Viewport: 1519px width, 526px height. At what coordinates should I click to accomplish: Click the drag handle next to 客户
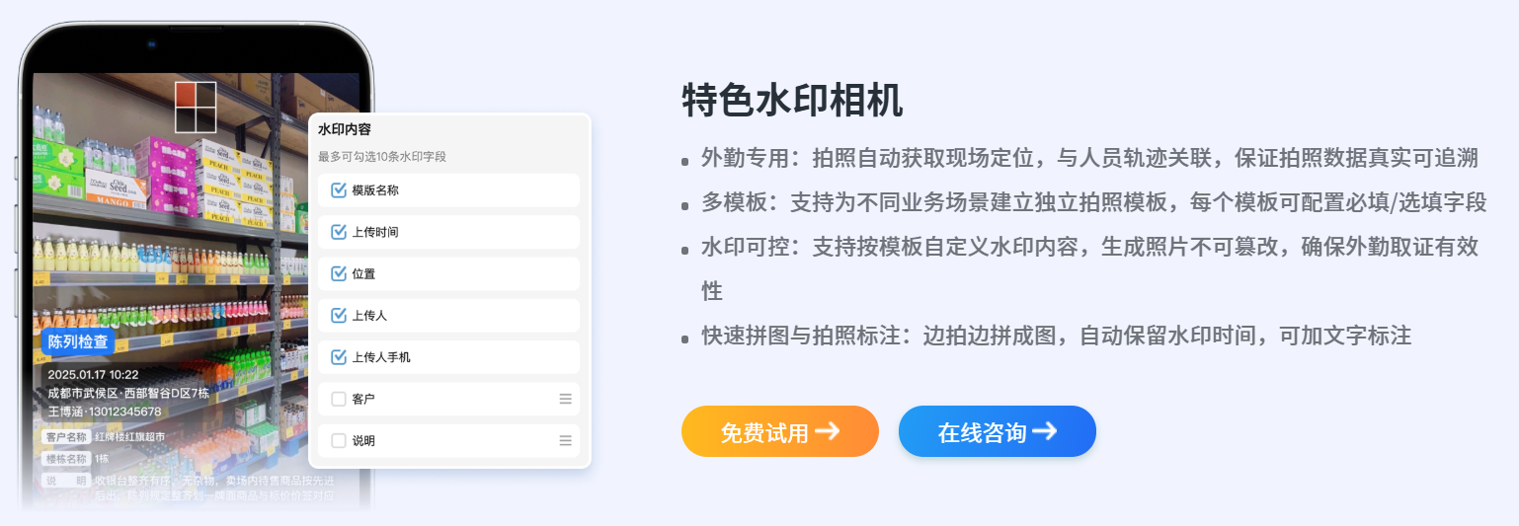click(566, 399)
